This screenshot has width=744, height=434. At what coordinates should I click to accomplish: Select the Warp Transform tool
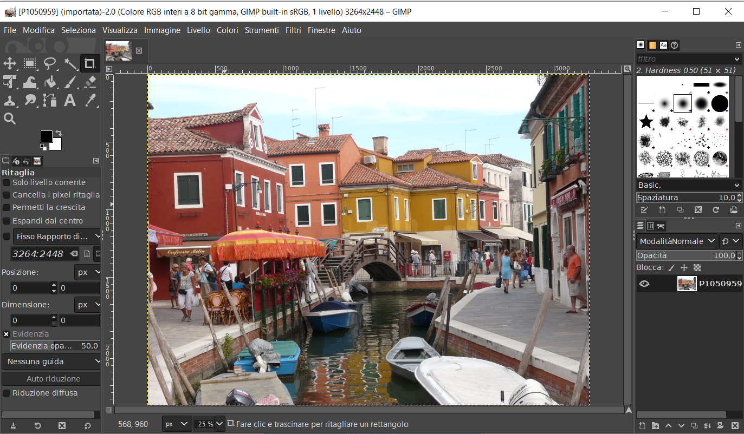tap(30, 82)
